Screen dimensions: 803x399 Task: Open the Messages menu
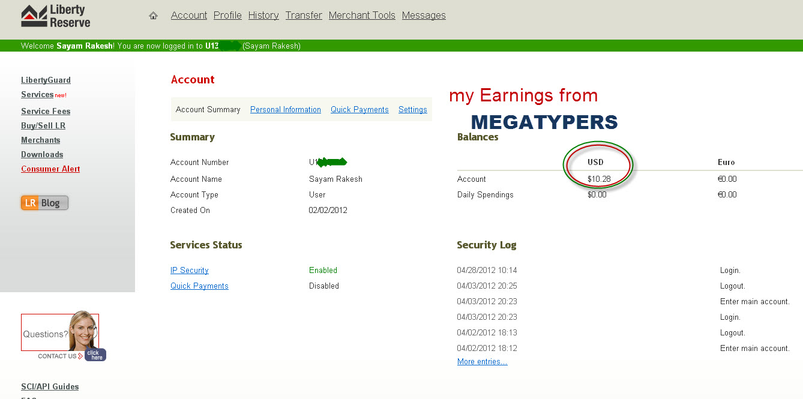click(424, 16)
